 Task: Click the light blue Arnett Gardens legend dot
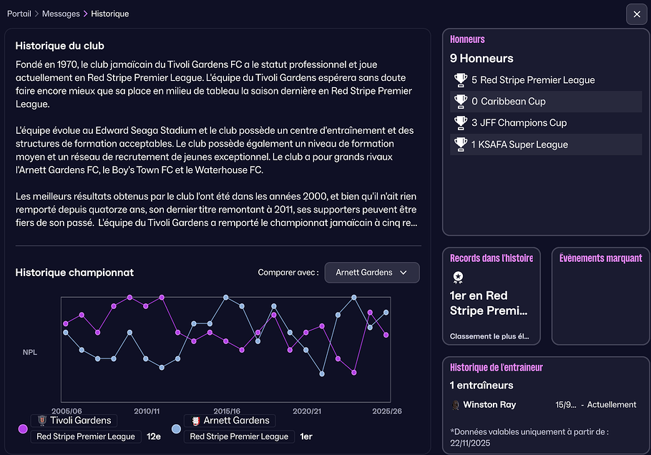176,429
